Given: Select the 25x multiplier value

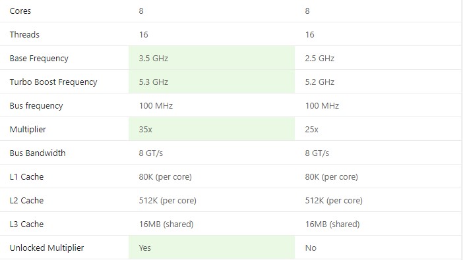Looking at the screenshot, I should [x=311, y=130].
